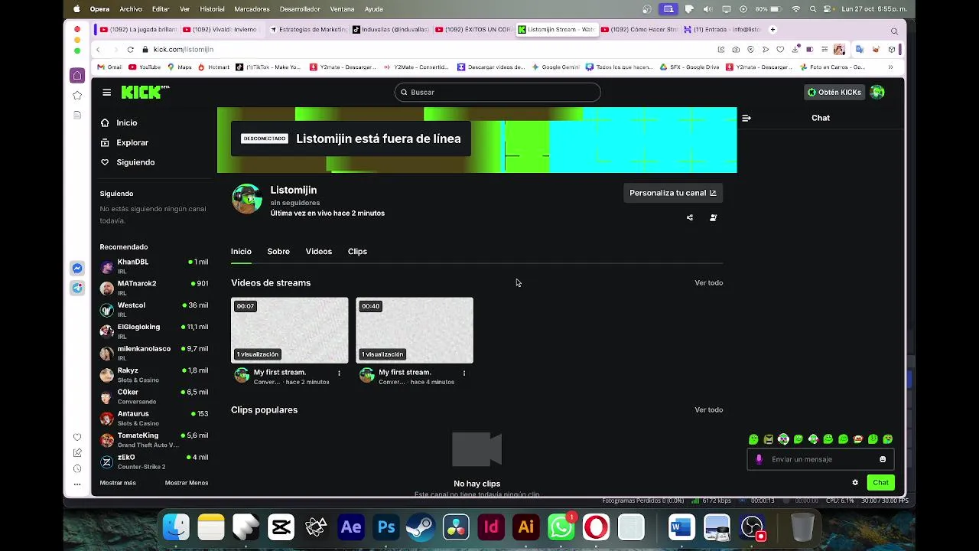Image resolution: width=979 pixels, height=551 pixels.
Task: Add page to Opera favorites heart
Action: point(780,49)
